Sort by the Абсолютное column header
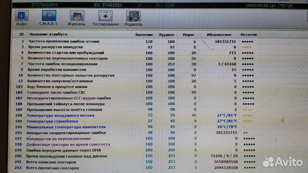Screen dimensions: 308x173 pos(219,34)
